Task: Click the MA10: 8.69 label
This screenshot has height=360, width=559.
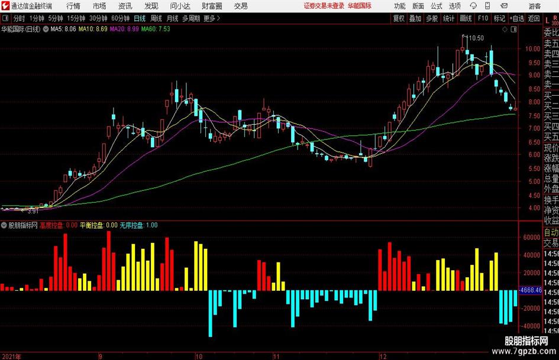Action: tap(93, 29)
